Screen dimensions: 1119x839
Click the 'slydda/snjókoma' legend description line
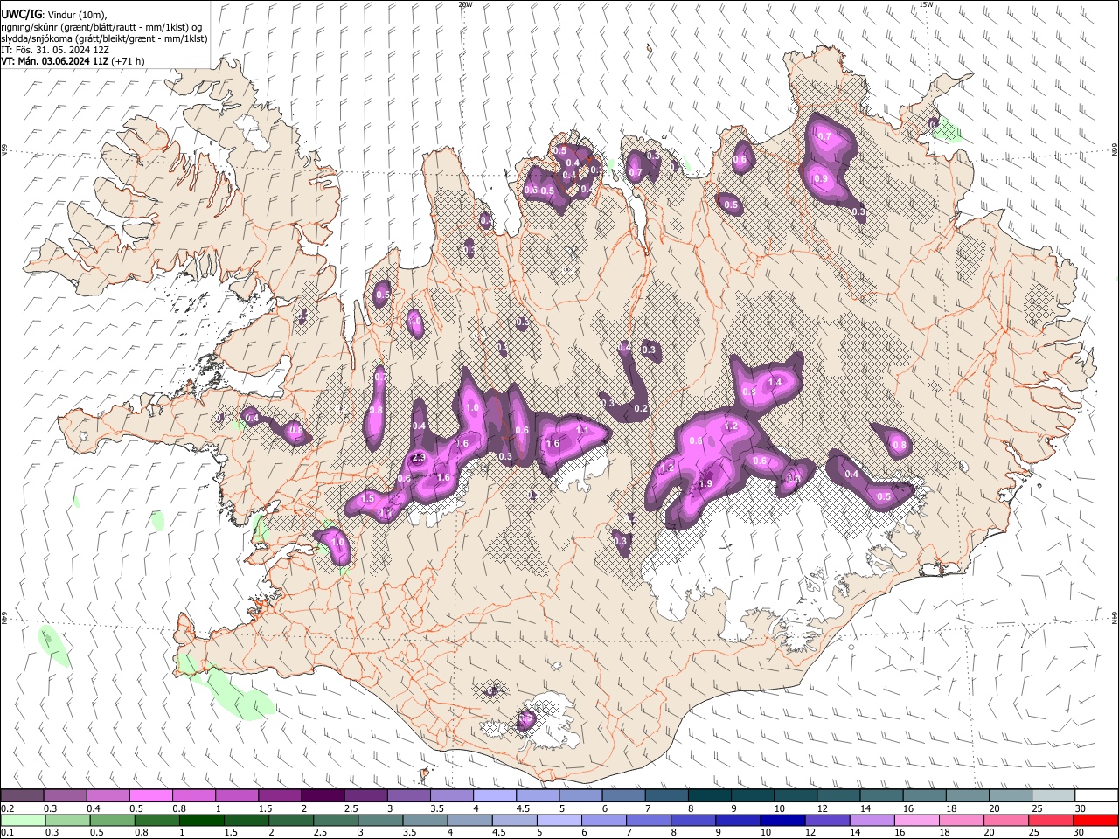pyautogui.click(x=104, y=38)
